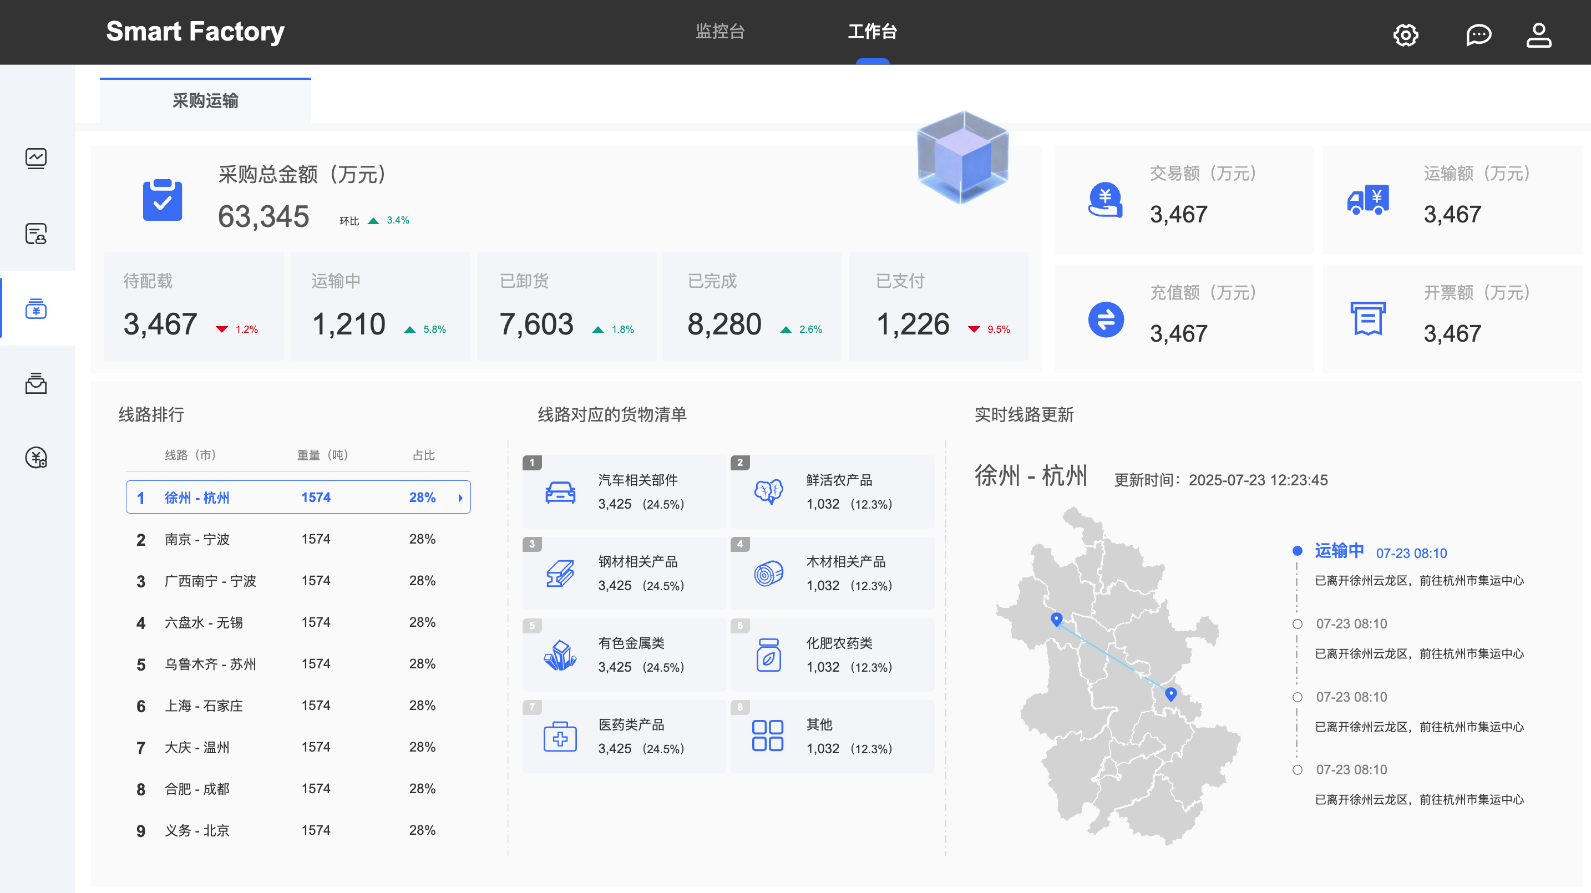Open the chat messages icon

(x=1478, y=34)
